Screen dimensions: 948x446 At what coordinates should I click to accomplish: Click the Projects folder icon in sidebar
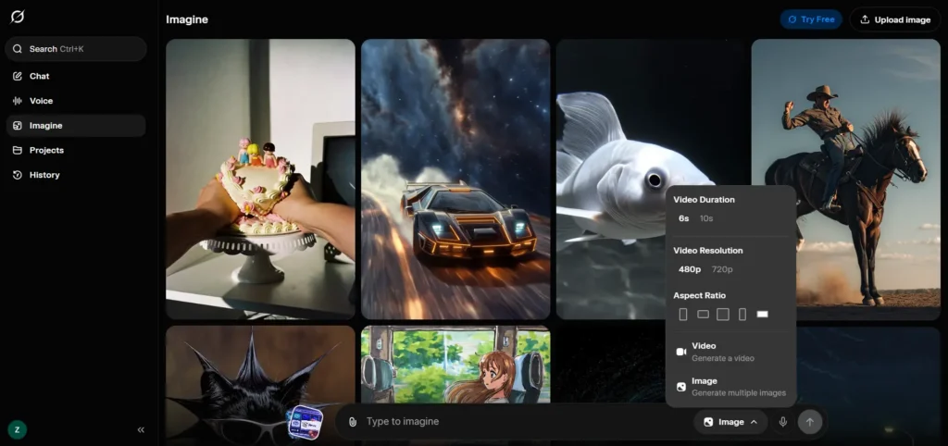tap(18, 150)
